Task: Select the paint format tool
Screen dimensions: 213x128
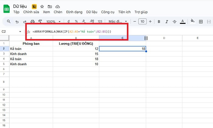Action: (40, 22)
